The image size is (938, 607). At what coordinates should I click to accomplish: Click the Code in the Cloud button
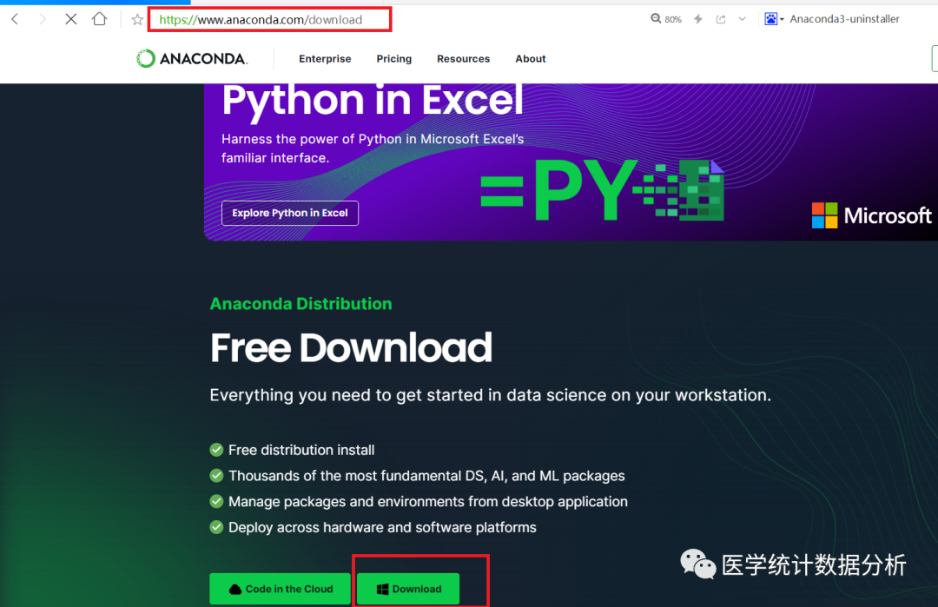pos(280,589)
